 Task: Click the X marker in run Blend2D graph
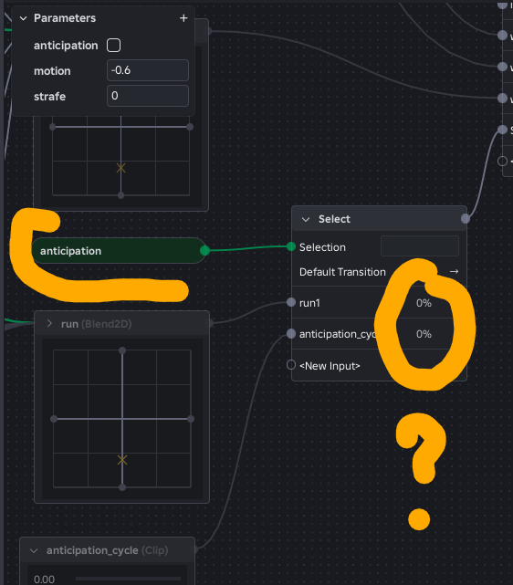click(122, 460)
